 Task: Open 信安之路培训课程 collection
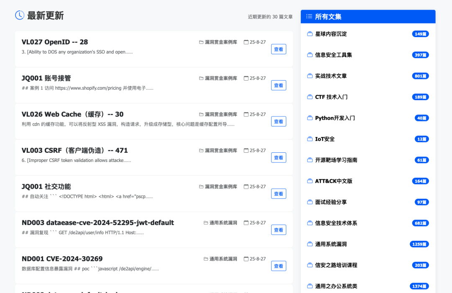coord(336,265)
